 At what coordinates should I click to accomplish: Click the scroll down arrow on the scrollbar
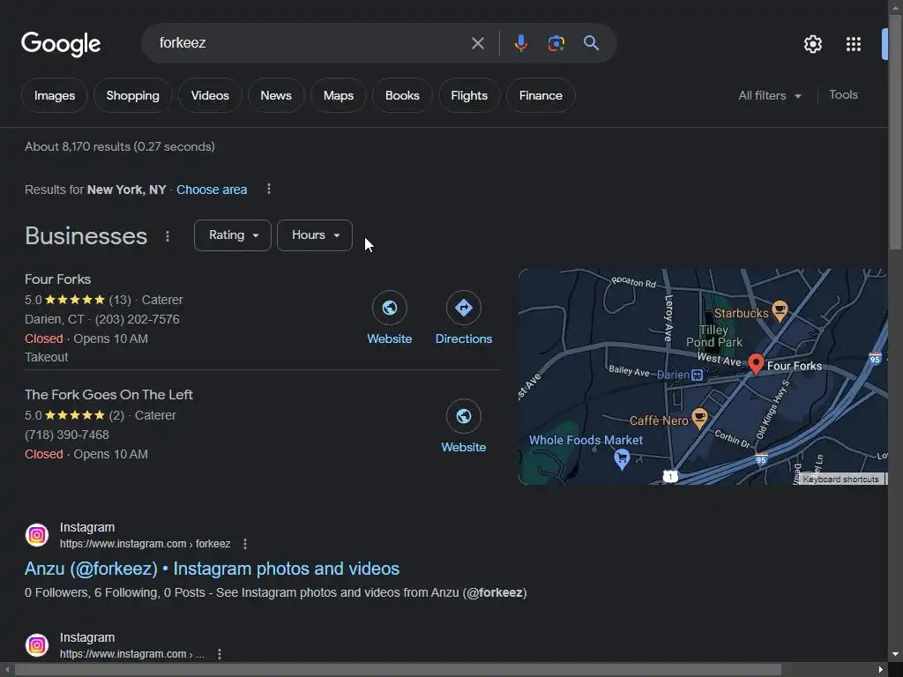tap(895, 654)
